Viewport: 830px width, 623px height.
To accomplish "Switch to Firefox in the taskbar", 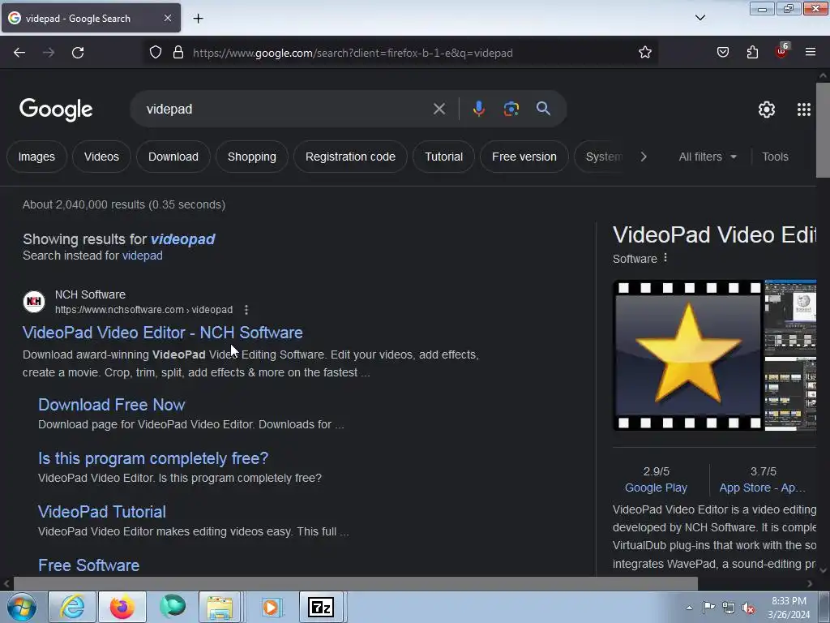I will point(122,607).
